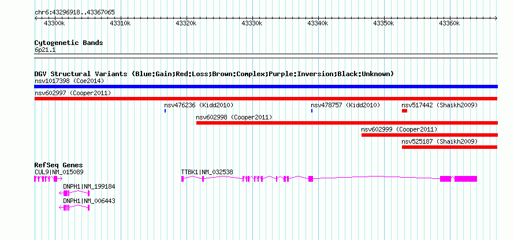Click the ruler's right end arrow
This screenshot has height=240, width=514.
coord(496,18)
